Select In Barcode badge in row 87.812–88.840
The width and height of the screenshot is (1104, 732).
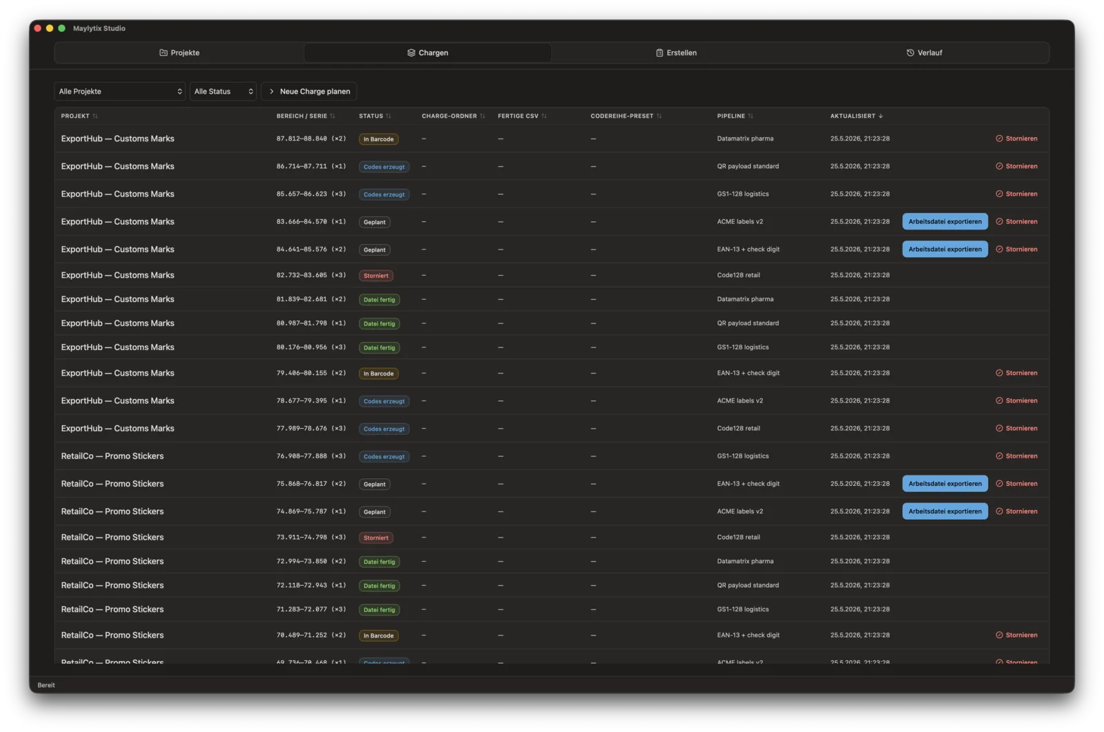tap(378, 139)
